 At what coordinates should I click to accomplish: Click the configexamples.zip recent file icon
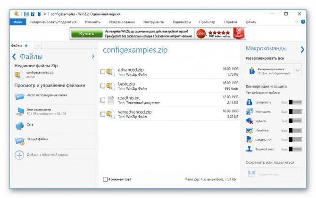(x=18, y=75)
